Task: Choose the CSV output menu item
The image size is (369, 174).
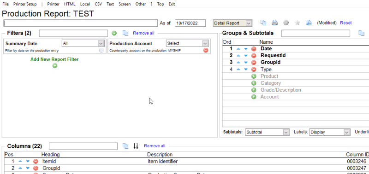Action: pyautogui.click(x=98, y=4)
